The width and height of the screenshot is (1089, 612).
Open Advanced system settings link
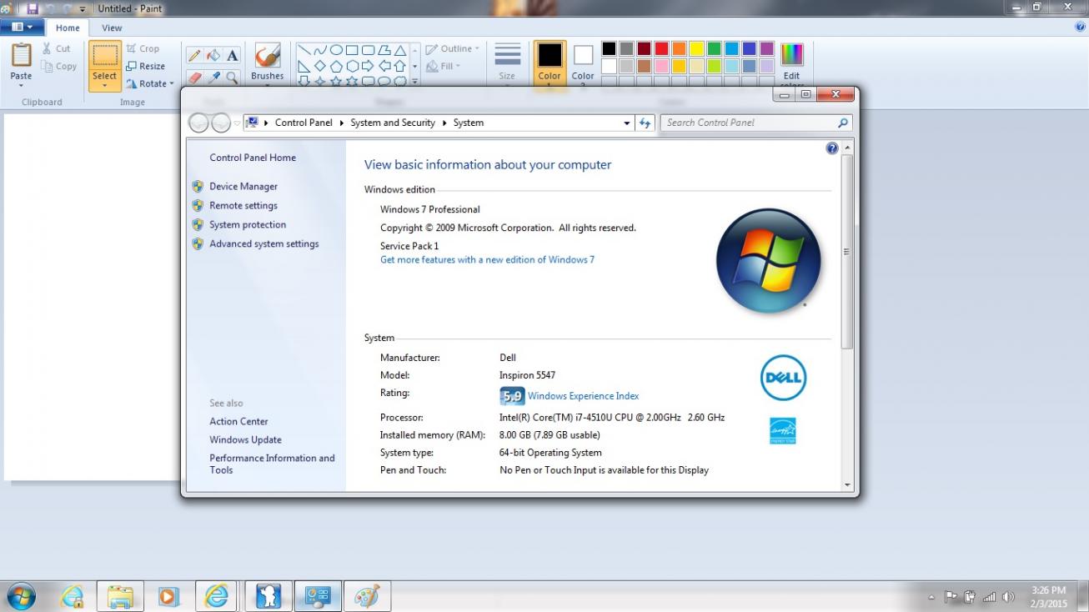pyautogui.click(x=264, y=244)
